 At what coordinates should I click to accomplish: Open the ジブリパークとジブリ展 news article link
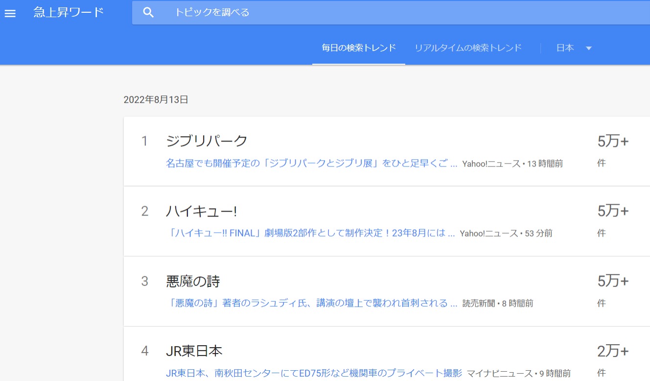[312, 164]
